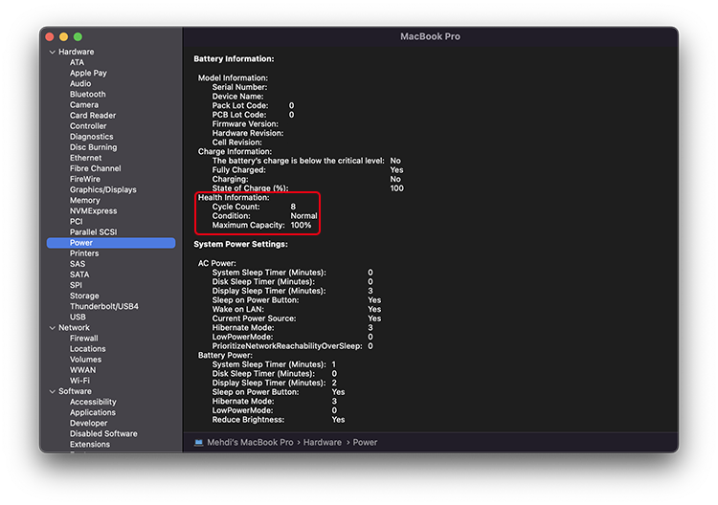Click the laptop icon in path bar
This screenshot has height=505, width=718.
198,442
